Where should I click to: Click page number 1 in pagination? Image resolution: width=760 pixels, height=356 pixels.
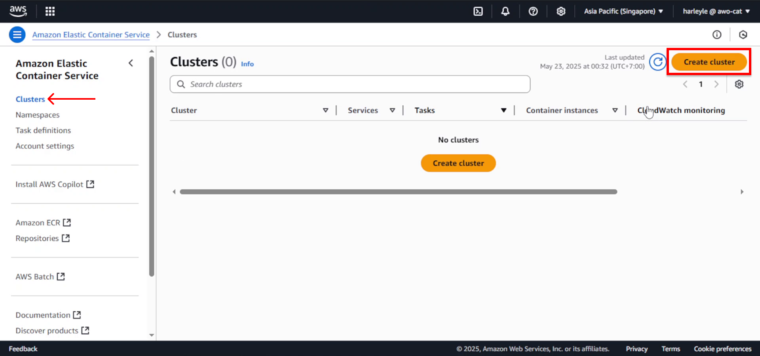click(701, 84)
